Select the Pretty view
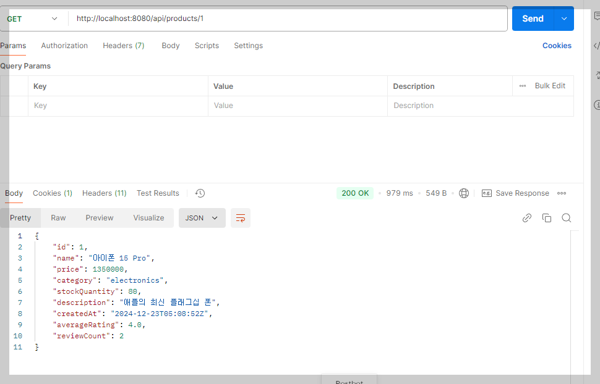Image resolution: width=600 pixels, height=384 pixels. 20,218
